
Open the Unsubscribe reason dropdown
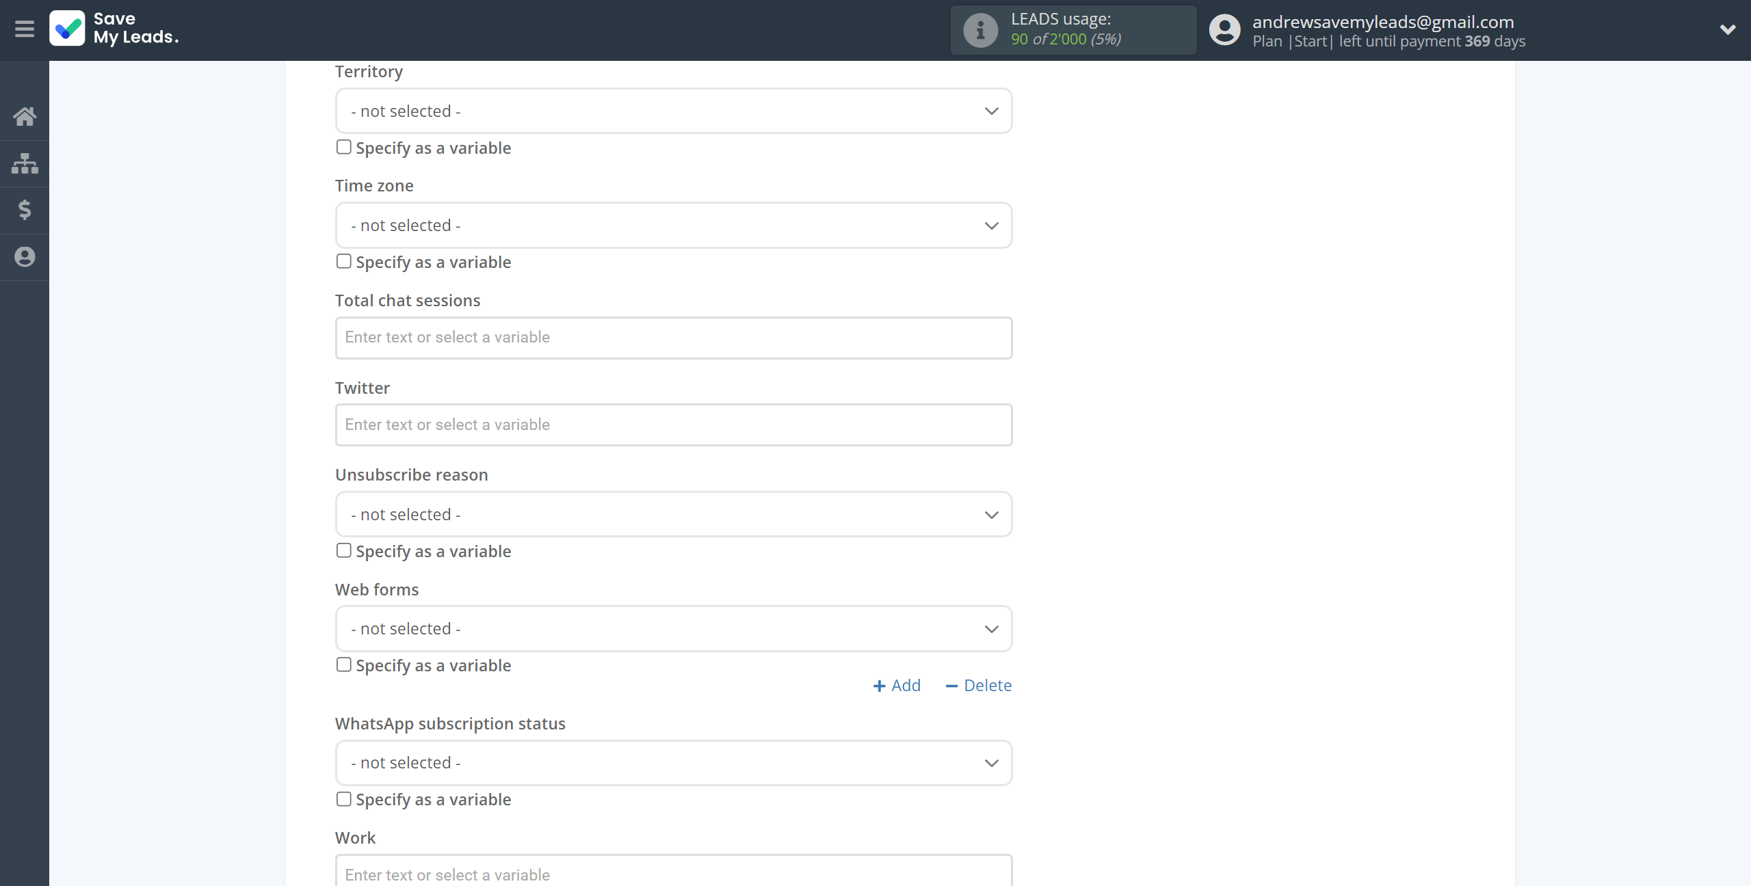click(674, 514)
